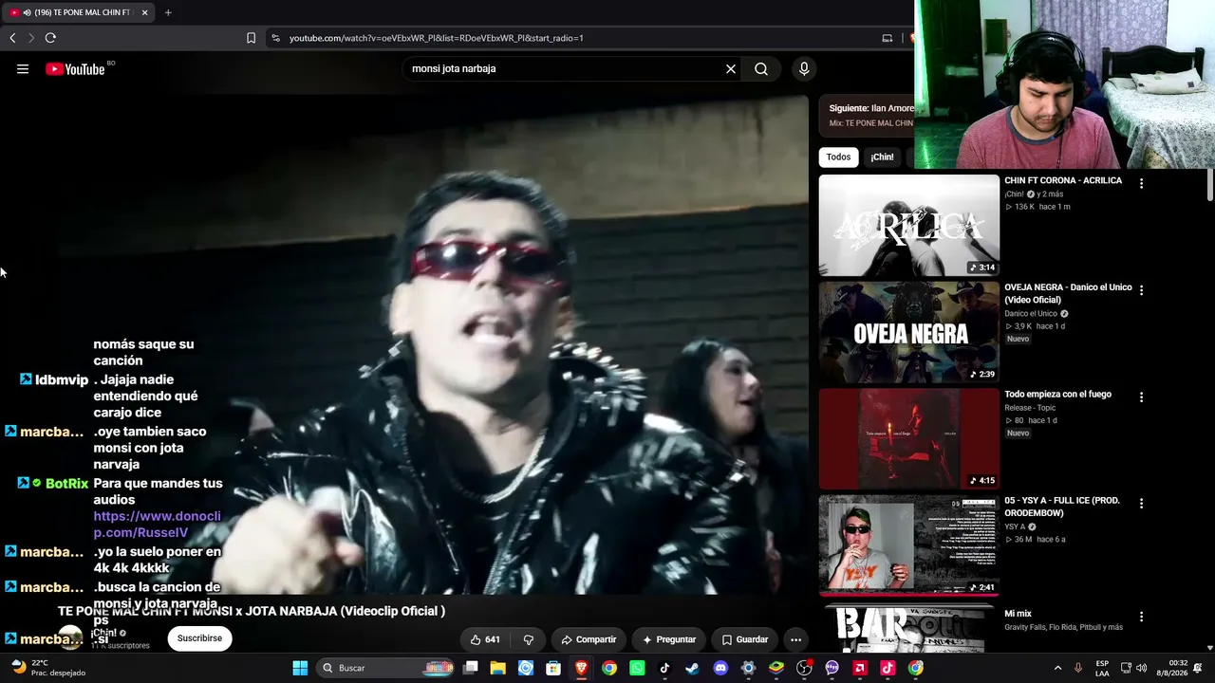Click the microphone icon in the system tray
This screenshot has height=683, width=1215.
[x=1078, y=668]
